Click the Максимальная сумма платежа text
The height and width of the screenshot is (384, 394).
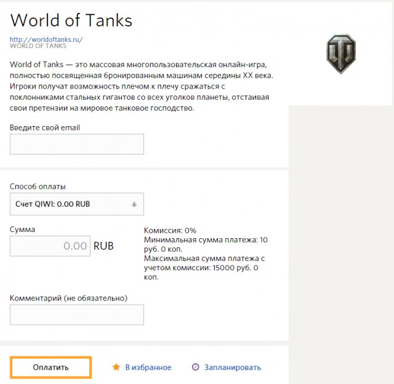click(x=204, y=268)
